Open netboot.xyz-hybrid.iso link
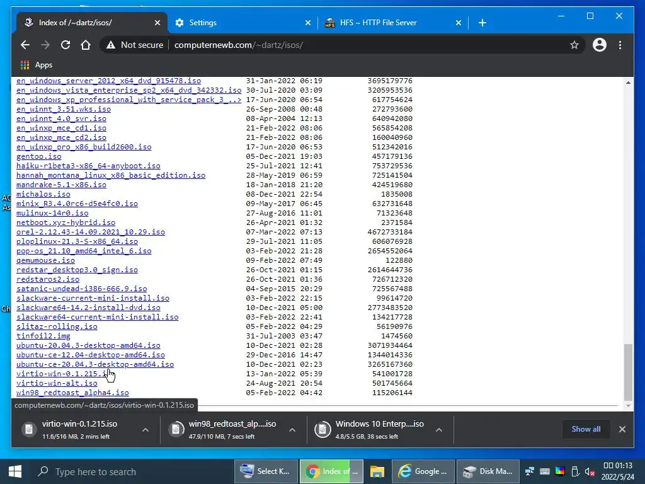Screen dimensions: 645x484 (66, 223)
